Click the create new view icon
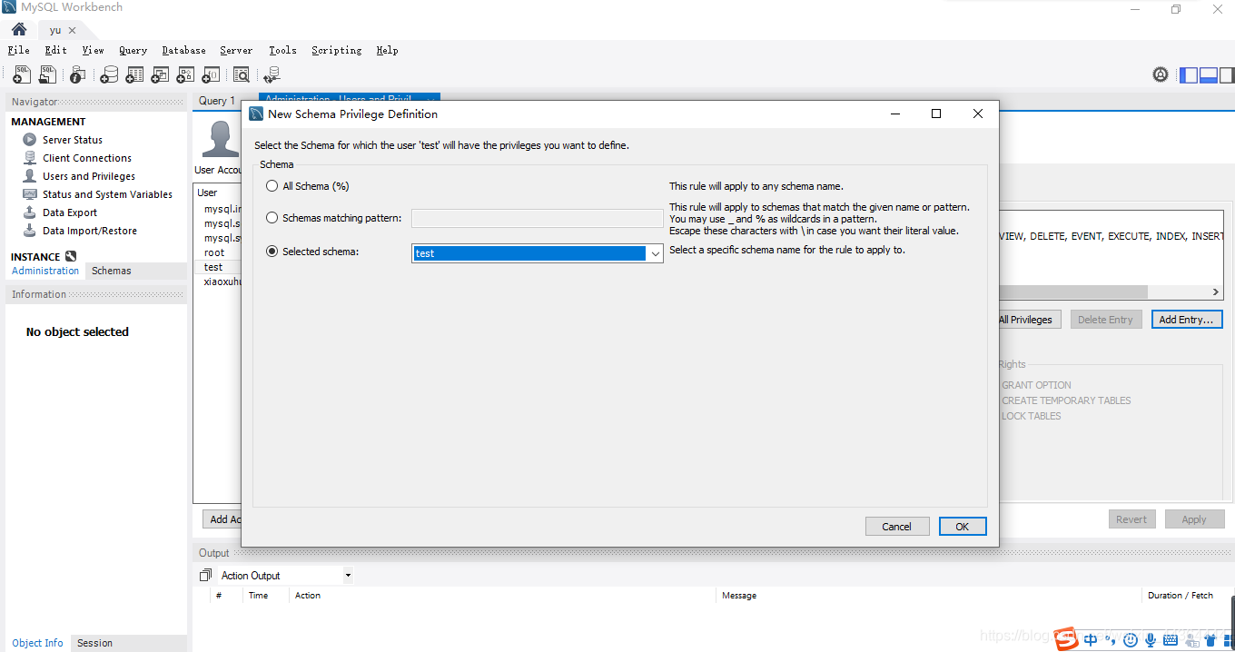 pos(159,75)
